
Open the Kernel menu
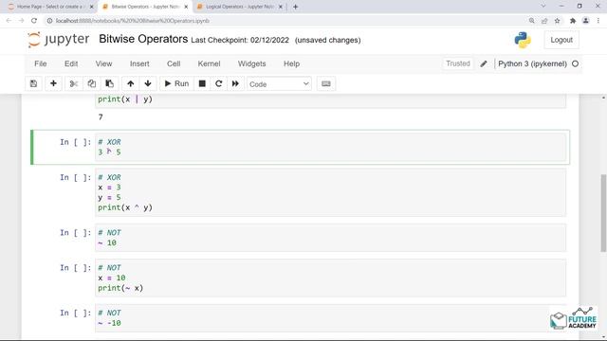pos(209,63)
